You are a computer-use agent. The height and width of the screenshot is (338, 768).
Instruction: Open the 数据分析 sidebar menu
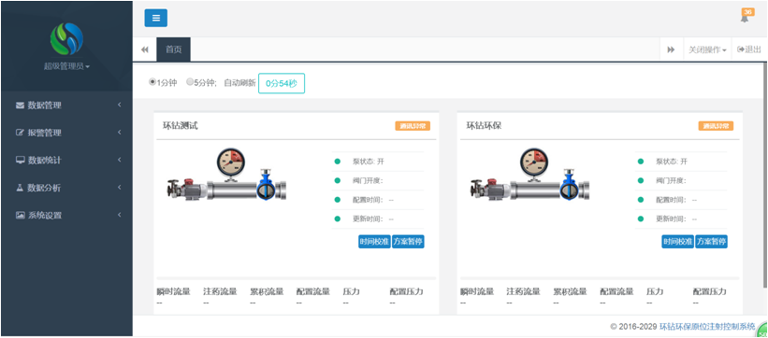coord(66,188)
